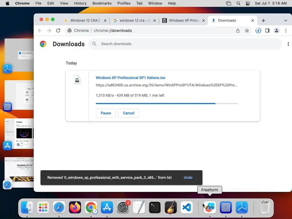Click the Chrome back arrow

click(x=40, y=31)
